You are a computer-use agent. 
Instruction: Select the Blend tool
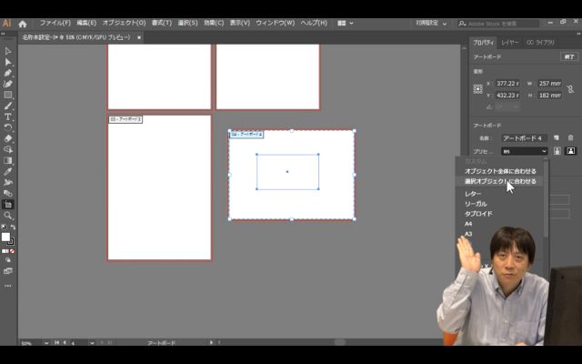8,194
